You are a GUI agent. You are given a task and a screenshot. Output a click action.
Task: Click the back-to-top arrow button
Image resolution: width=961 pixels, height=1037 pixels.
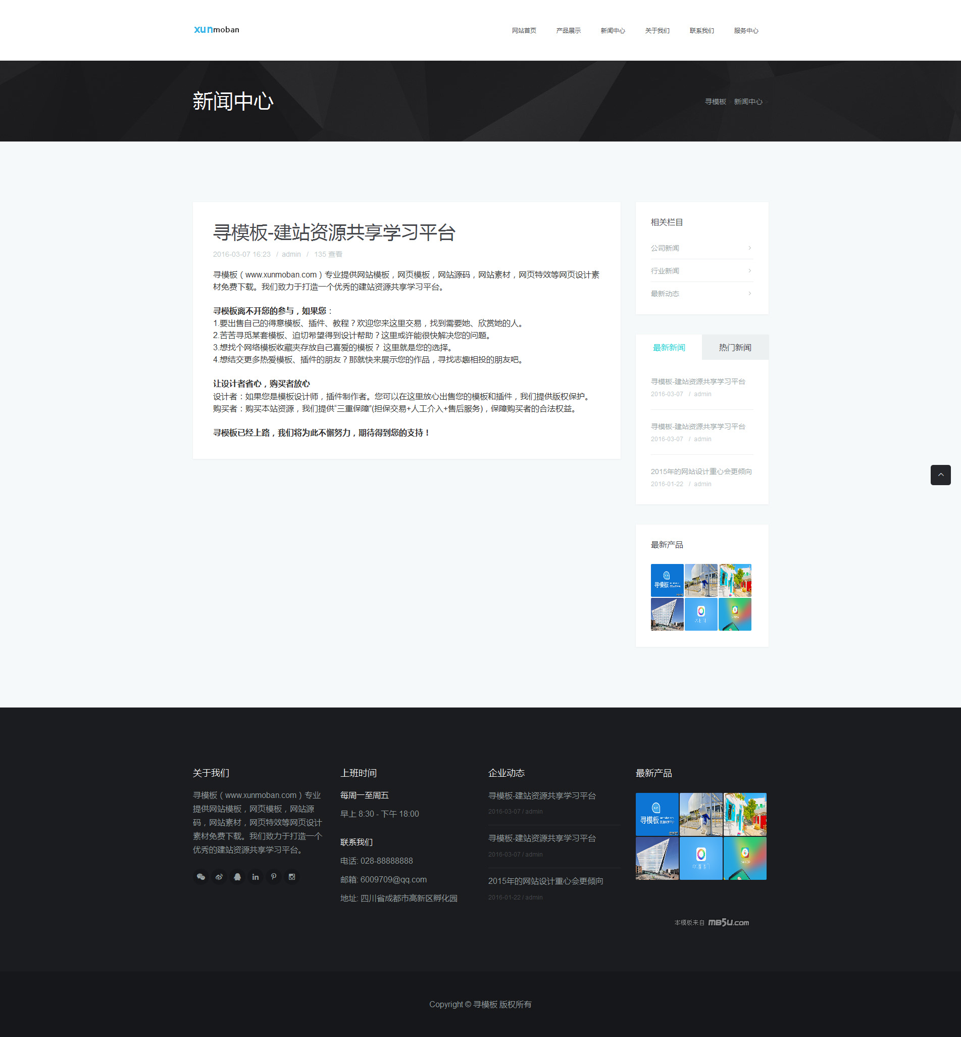point(940,475)
